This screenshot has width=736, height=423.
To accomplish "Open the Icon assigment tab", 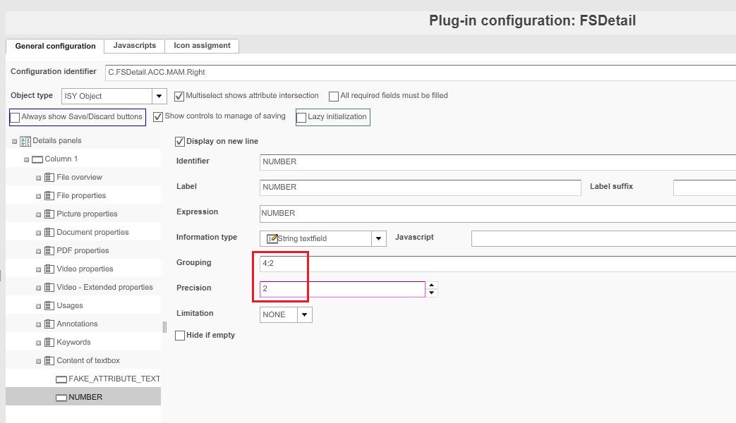I will pyautogui.click(x=202, y=46).
